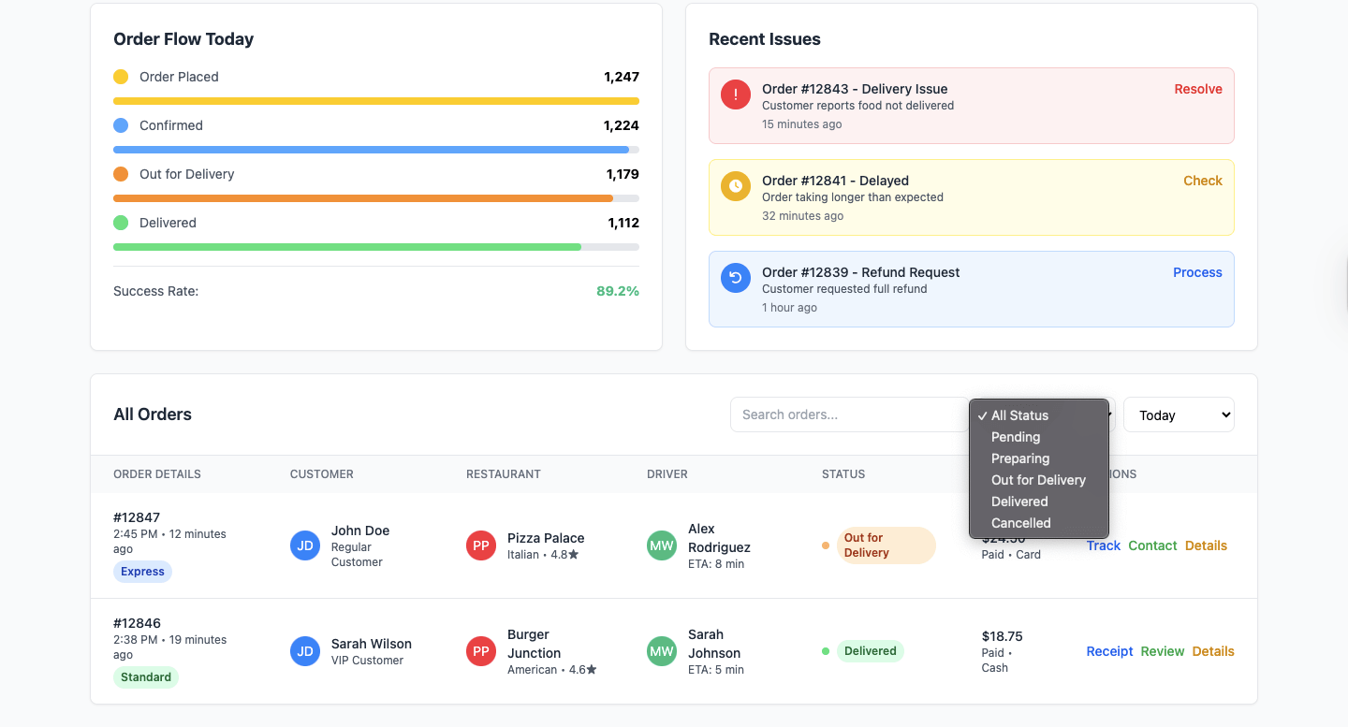Pick Out for Delivery filter option
This screenshot has height=727, width=1348.
pos(1038,480)
